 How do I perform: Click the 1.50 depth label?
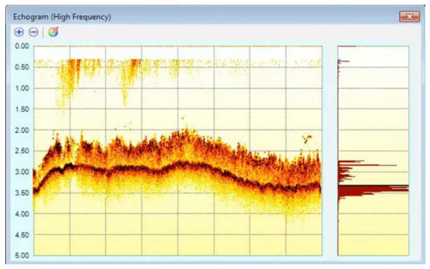tap(22, 109)
